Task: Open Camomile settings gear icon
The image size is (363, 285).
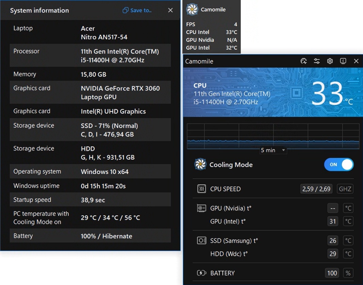Action: point(330,61)
